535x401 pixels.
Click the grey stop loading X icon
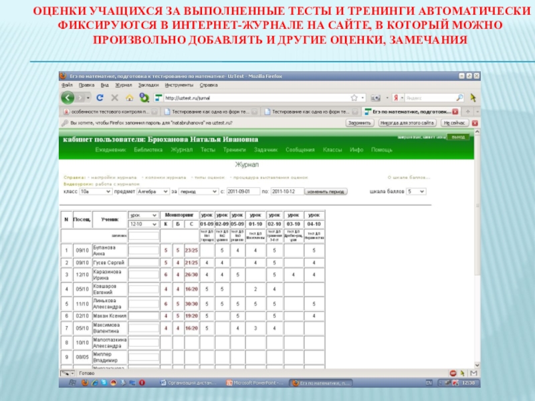pyautogui.click(x=114, y=98)
